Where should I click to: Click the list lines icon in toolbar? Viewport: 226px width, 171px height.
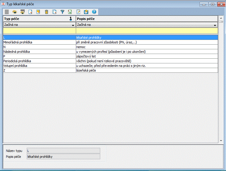point(7,12)
